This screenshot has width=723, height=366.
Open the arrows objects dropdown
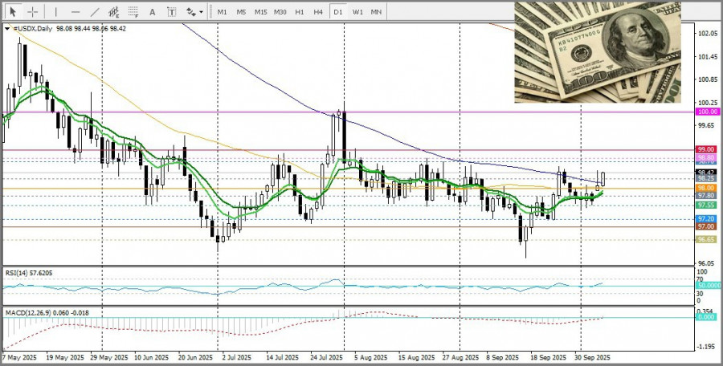pyautogui.click(x=194, y=12)
